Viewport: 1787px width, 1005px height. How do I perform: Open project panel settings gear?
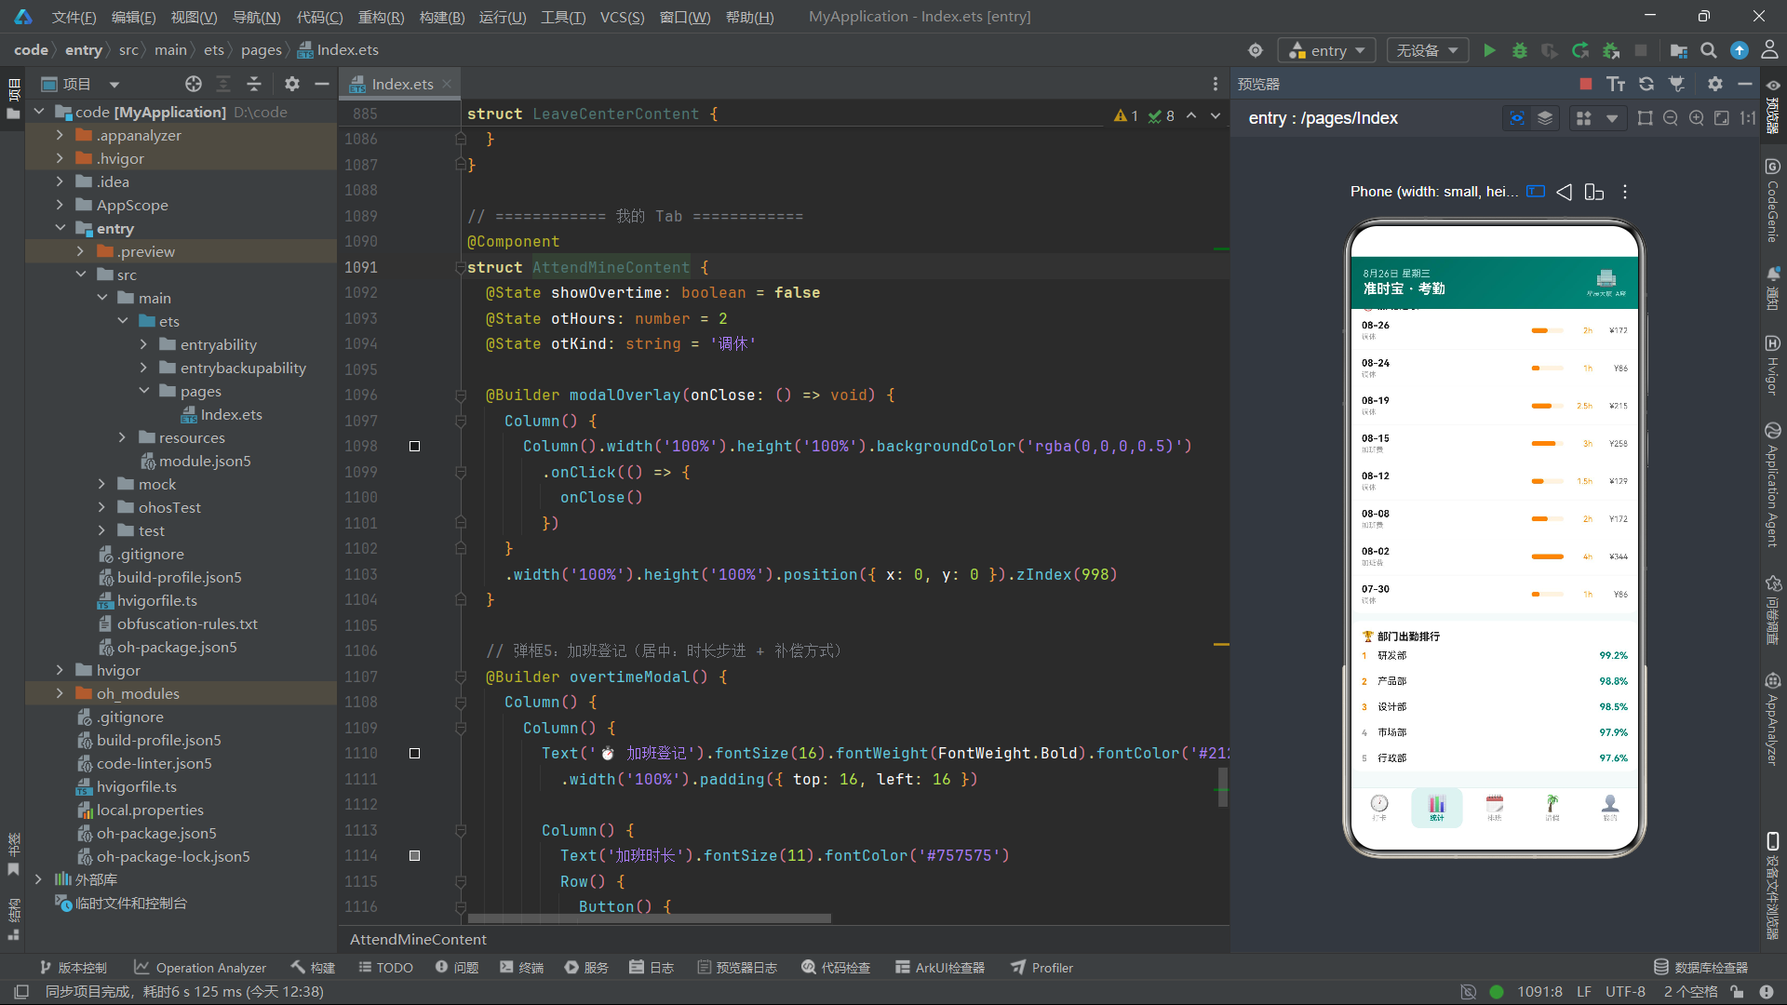coord(292,84)
